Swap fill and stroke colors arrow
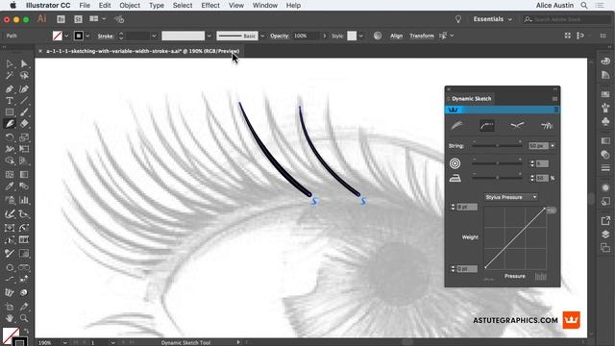 (x=27, y=331)
